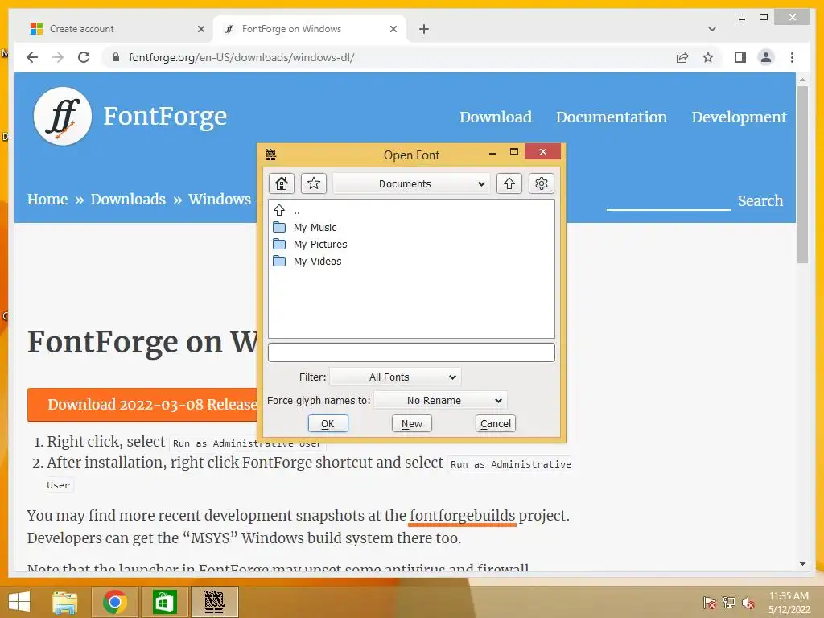
Task: View site information lock icon
Action: (x=116, y=57)
